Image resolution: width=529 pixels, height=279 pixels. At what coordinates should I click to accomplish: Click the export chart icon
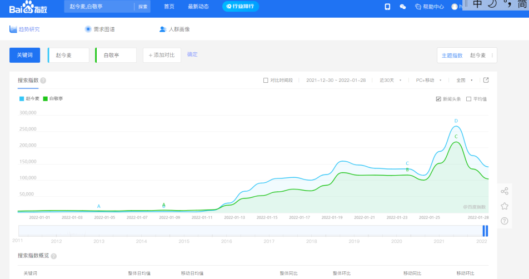[486, 80]
